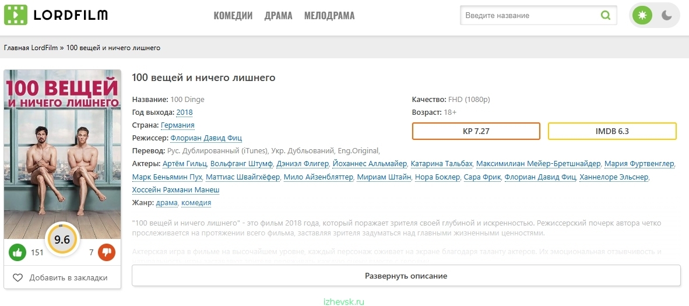Switch to light theme sun icon
689x306 pixels.
642,15
